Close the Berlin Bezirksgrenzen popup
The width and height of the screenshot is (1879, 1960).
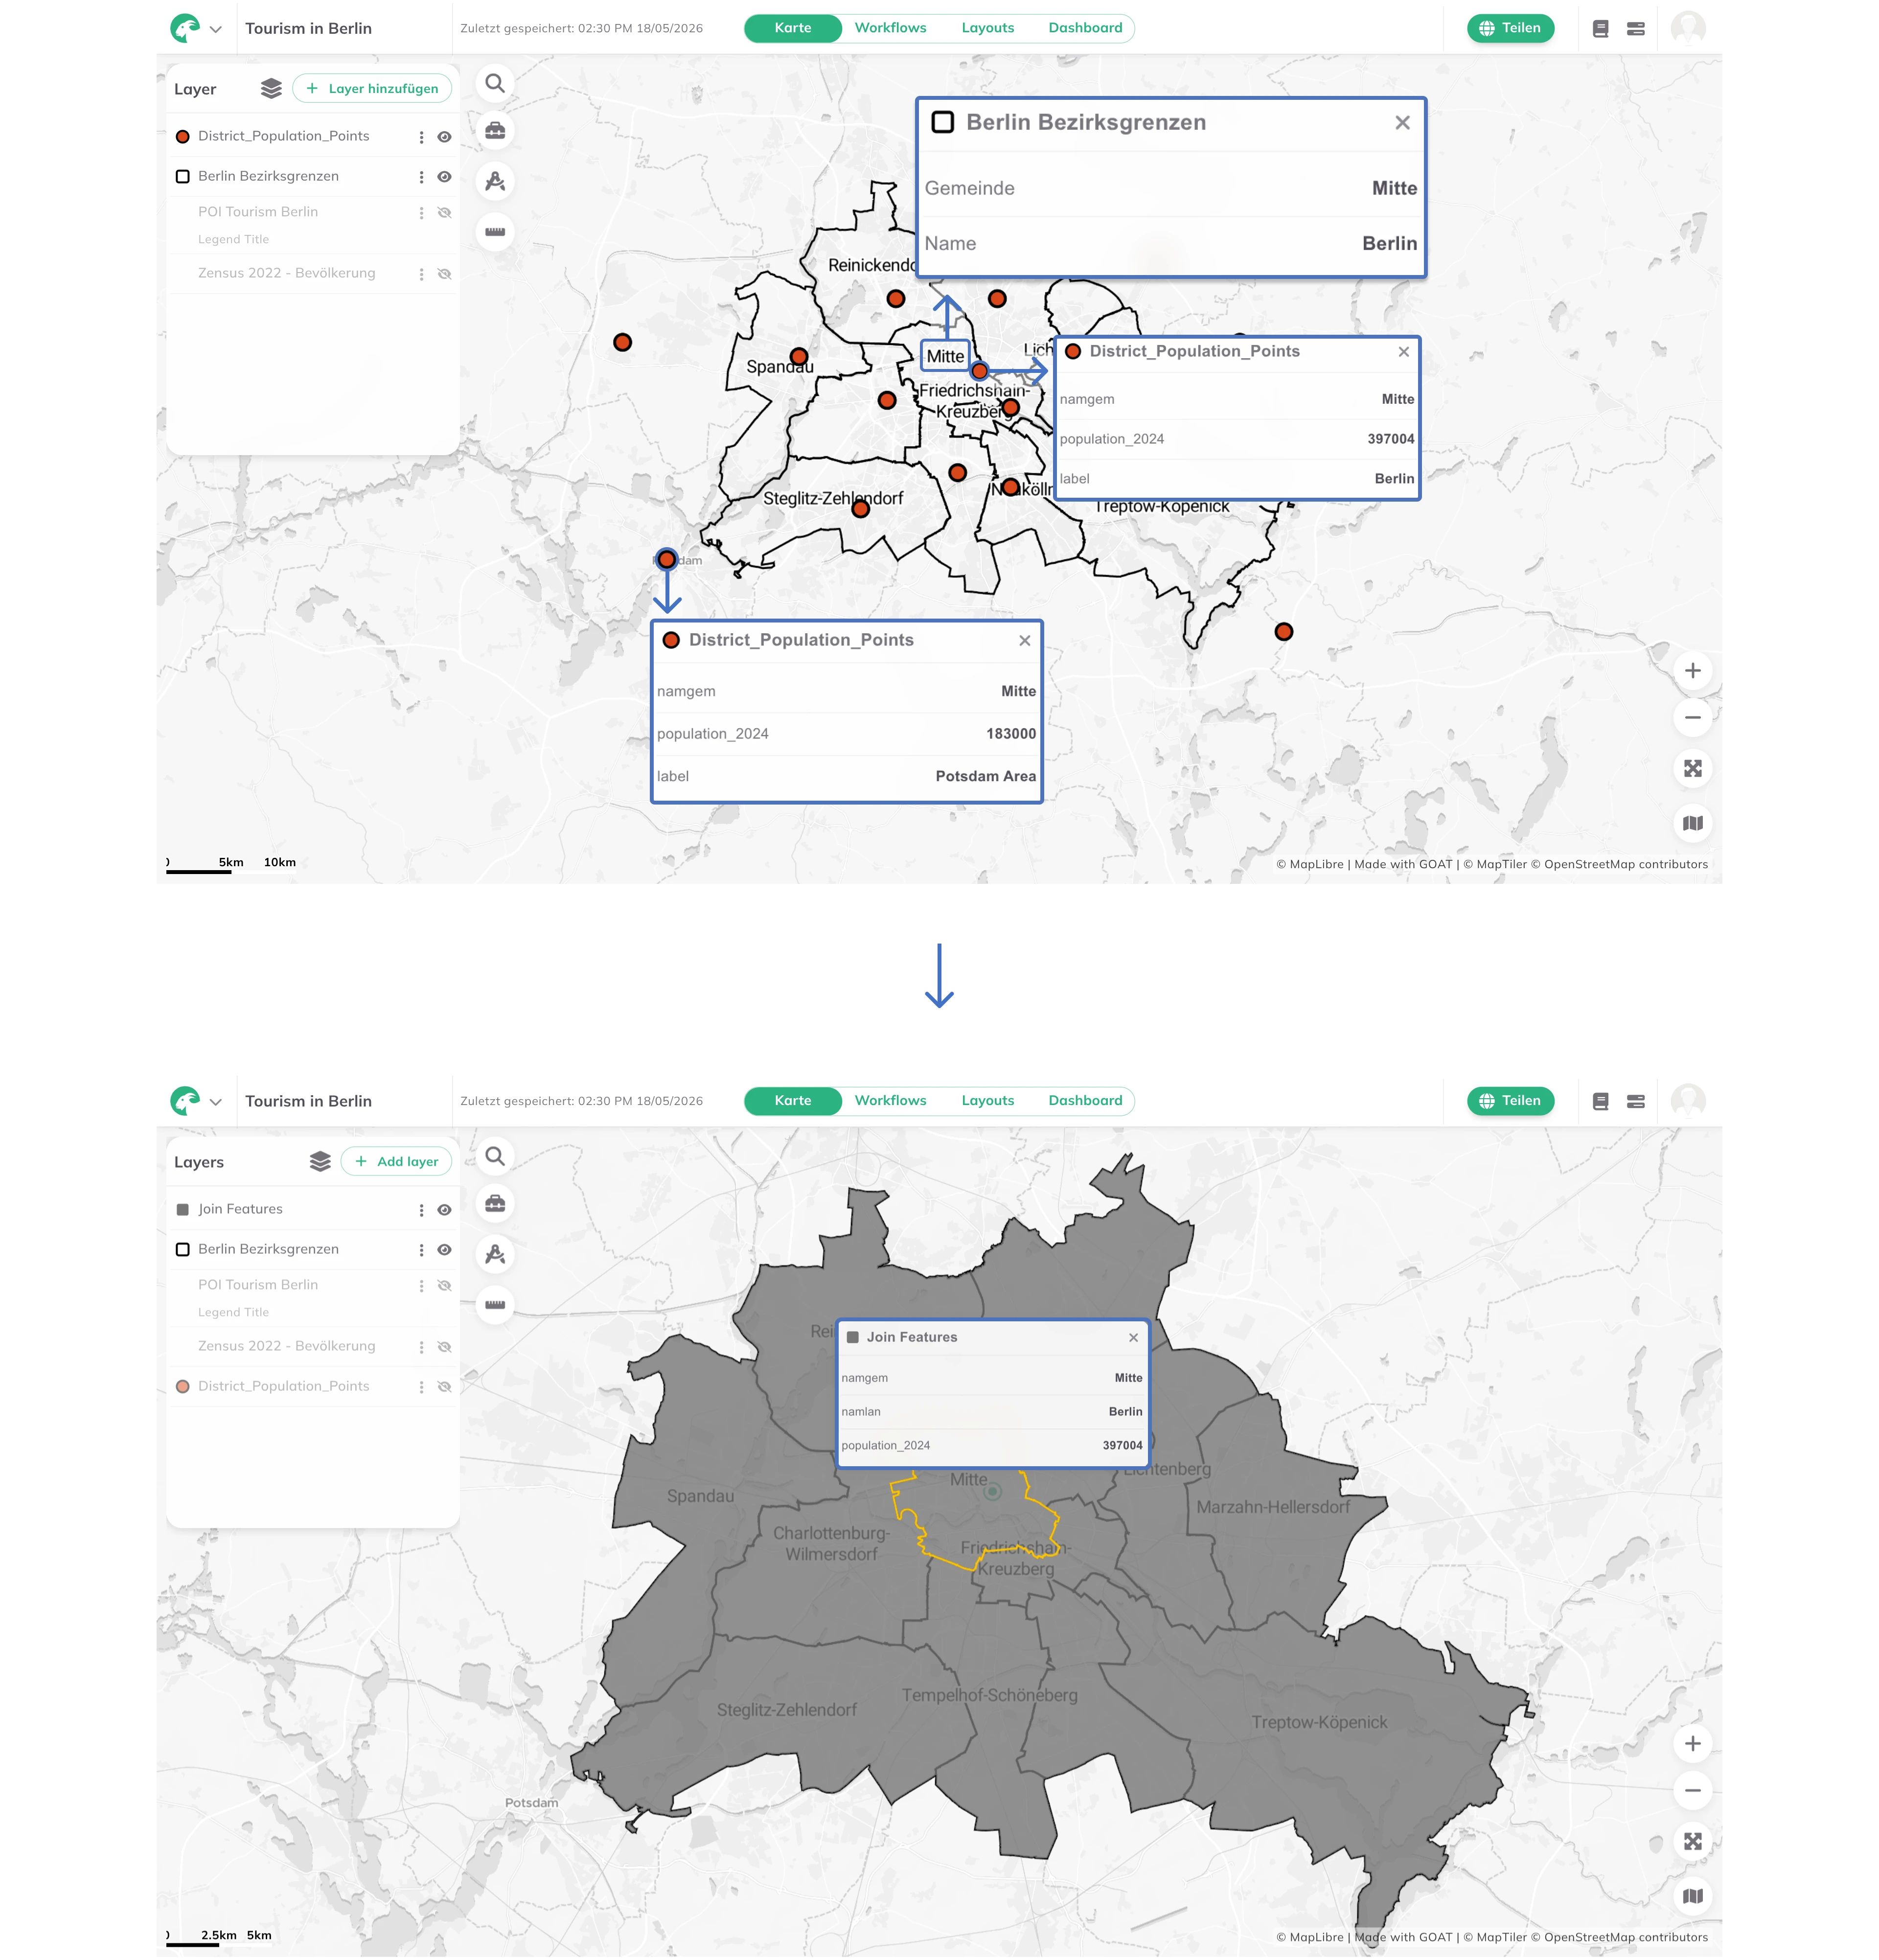pos(1402,122)
